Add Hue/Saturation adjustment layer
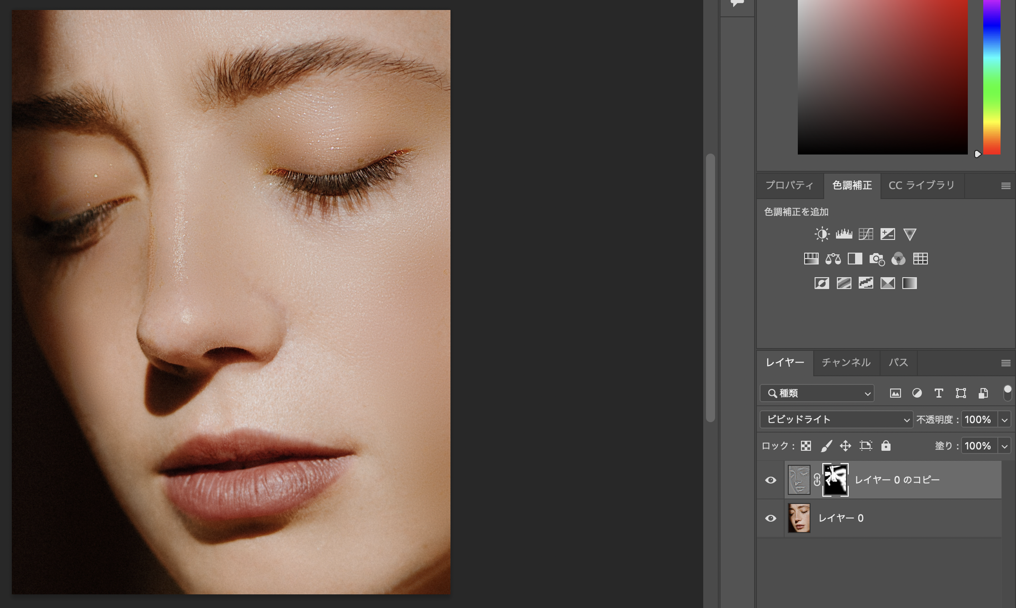Screen dimensions: 1016x608 811,259
